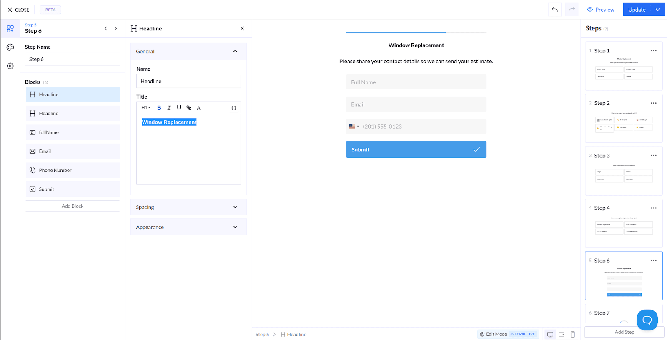Open Step 3 thumbnail in Steps panel
This screenshot has height=340, width=667.
[x=624, y=171]
